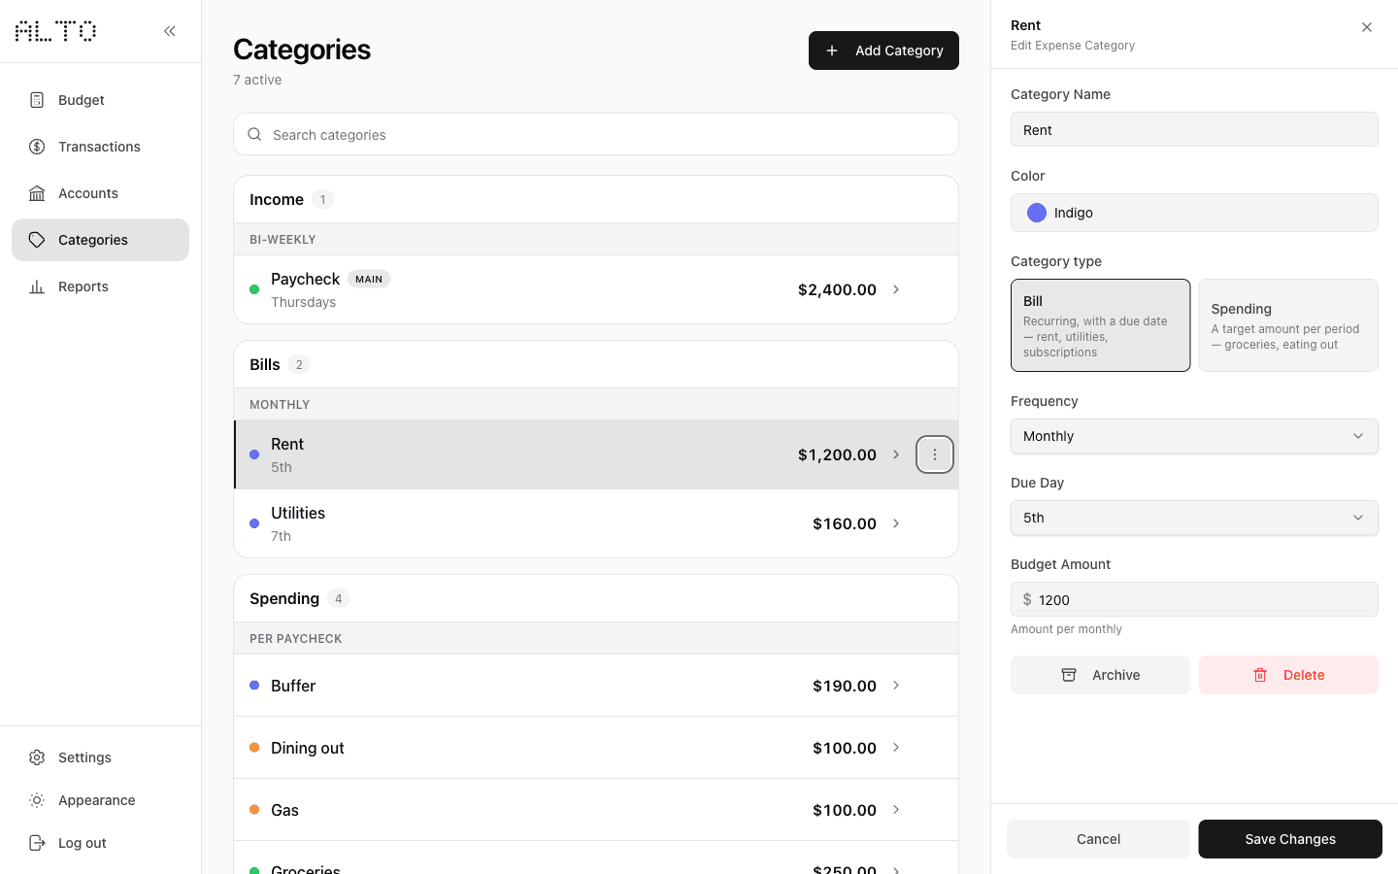Select the Bill category type

coord(1101,325)
